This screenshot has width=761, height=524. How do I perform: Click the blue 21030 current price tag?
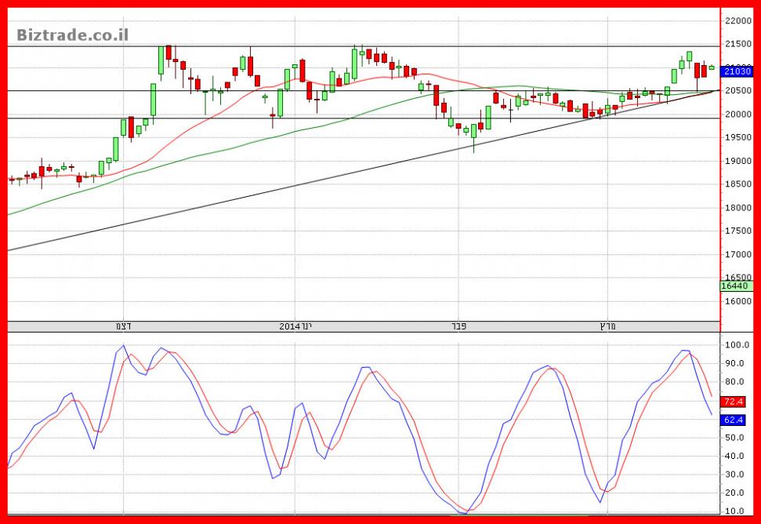click(737, 71)
